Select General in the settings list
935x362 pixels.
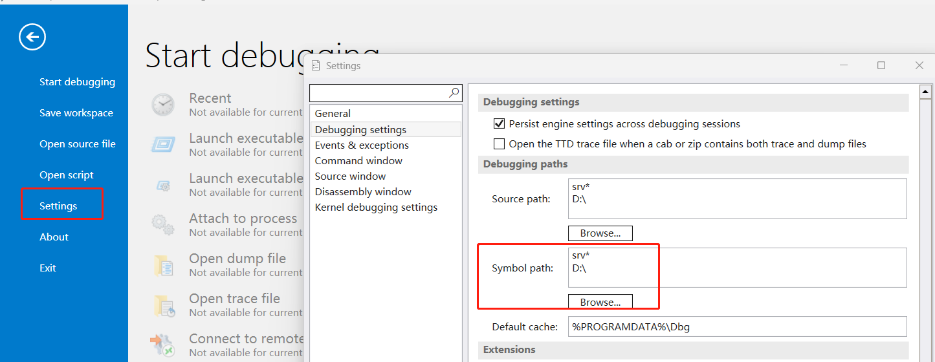(x=333, y=114)
